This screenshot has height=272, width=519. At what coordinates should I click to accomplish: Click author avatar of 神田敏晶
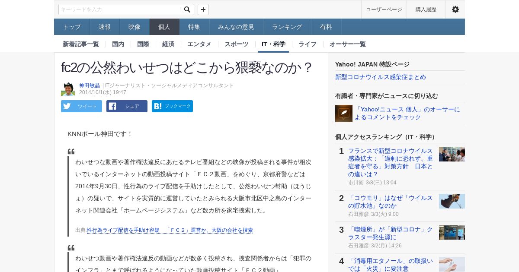coord(68,89)
